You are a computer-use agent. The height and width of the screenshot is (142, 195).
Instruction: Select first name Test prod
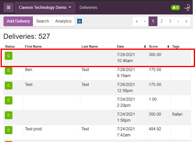(x=33, y=129)
